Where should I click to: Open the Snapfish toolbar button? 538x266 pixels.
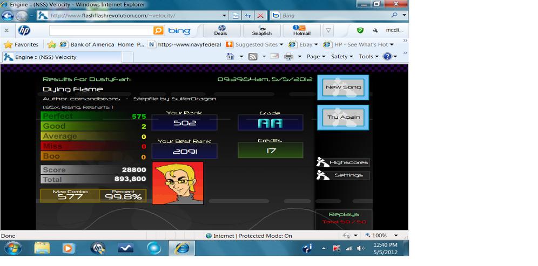pyautogui.click(x=261, y=31)
